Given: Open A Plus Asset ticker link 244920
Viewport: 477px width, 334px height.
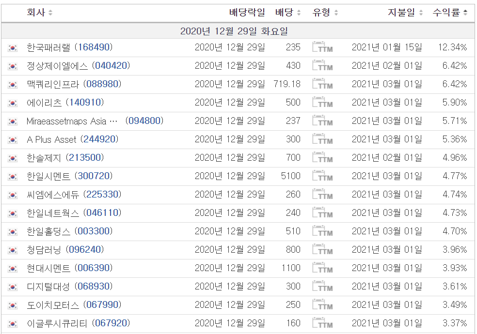Looking at the screenshot, I should click(99, 139).
